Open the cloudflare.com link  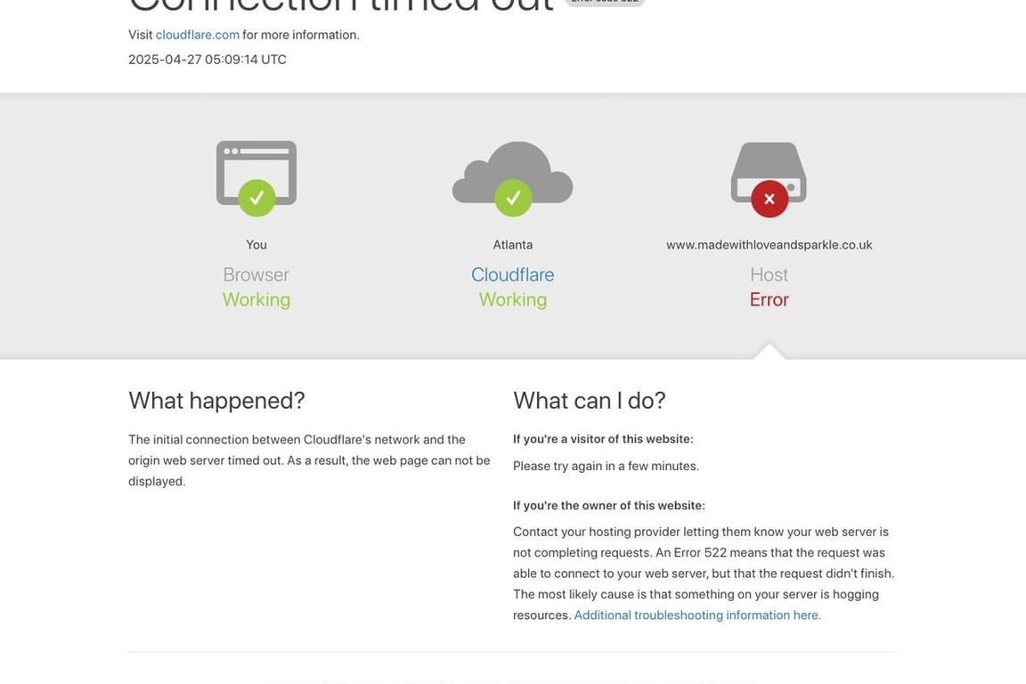coord(198,35)
